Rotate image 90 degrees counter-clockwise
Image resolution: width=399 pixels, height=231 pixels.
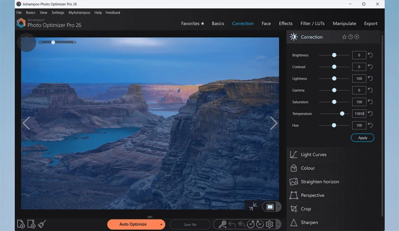(251, 224)
